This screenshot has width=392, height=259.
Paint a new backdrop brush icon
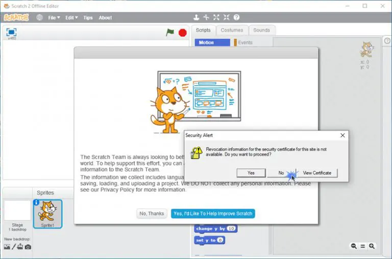click(x=14, y=247)
